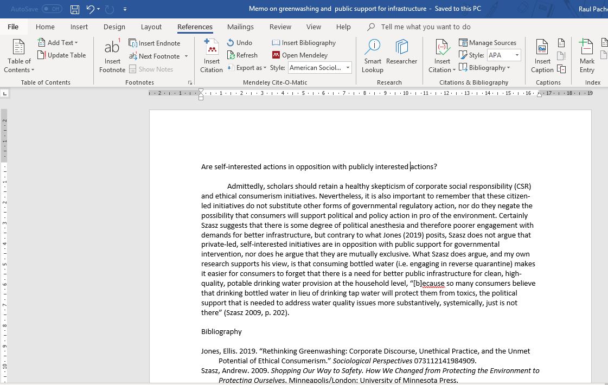The width and height of the screenshot is (608, 385).
Task: Open the Footnotes dialog launcher
Action: click(190, 82)
